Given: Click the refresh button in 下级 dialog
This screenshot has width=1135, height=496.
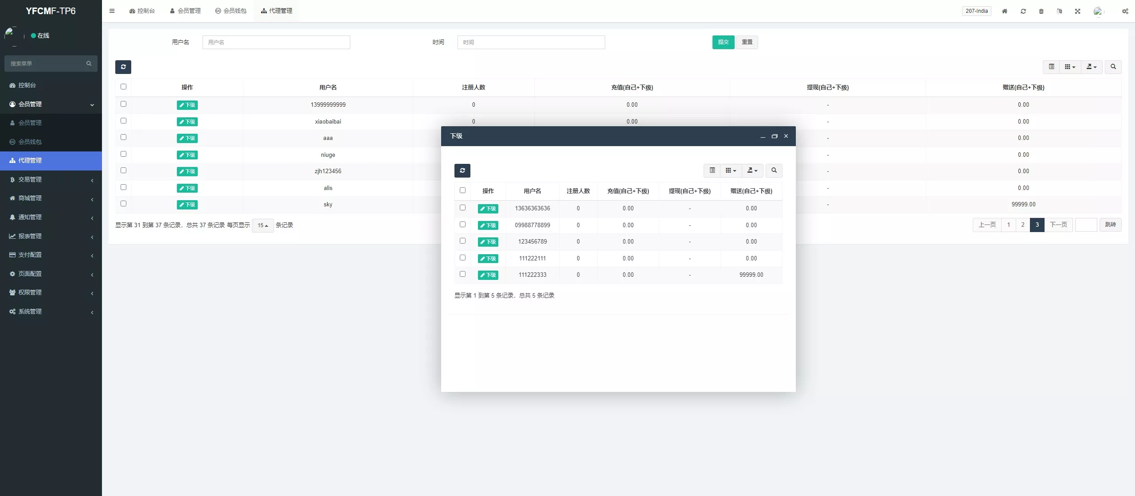Looking at the screenshot, I should point(462,170).
